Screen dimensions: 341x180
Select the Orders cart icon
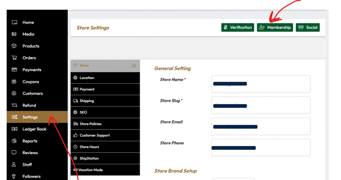[x=14, y=58]
